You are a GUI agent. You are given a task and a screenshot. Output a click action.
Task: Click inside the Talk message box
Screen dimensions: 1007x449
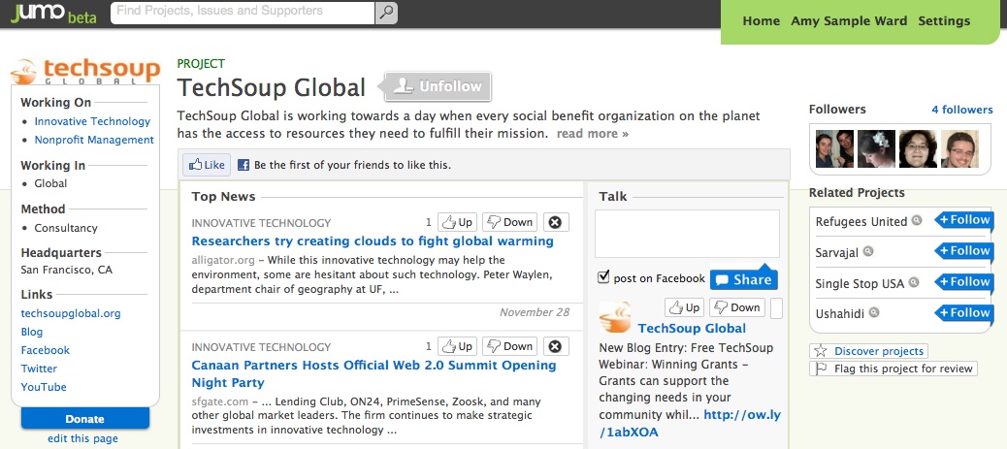[687, 234]
